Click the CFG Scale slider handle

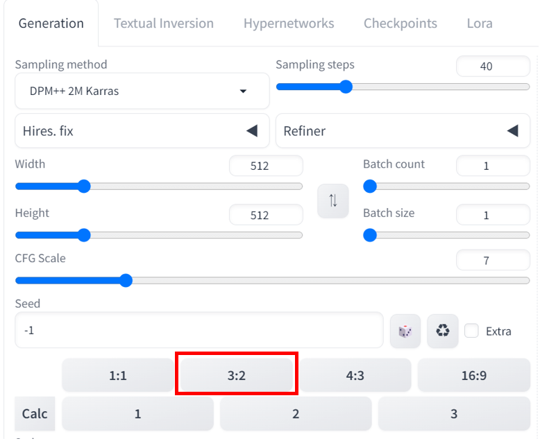tap(126, 280)
